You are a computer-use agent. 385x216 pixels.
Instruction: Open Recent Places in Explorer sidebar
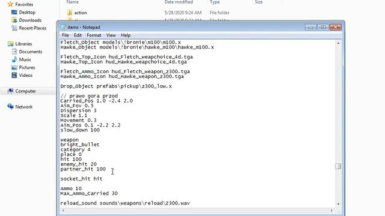click(x=32, y=28)
